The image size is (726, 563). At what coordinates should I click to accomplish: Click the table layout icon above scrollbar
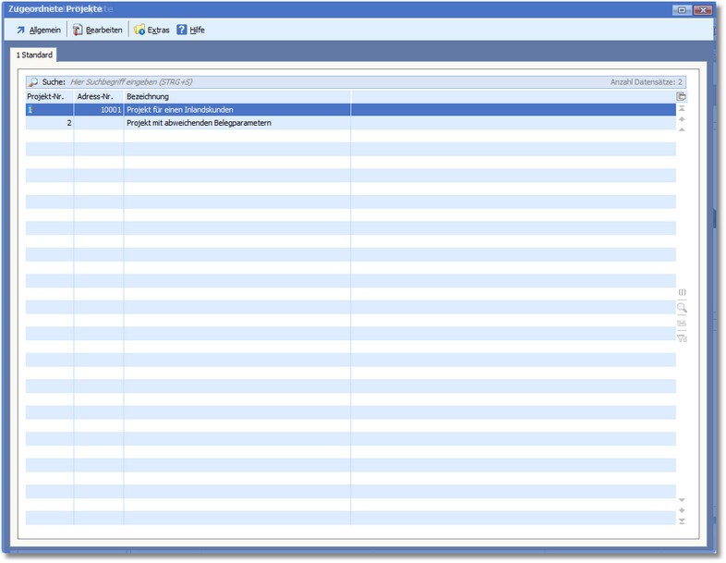pyautogui.click(x=682, y=96)
